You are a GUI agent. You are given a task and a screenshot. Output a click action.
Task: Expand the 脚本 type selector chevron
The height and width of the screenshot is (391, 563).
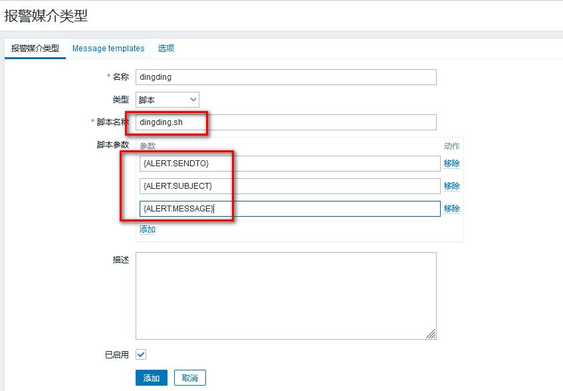coord(193,100)
